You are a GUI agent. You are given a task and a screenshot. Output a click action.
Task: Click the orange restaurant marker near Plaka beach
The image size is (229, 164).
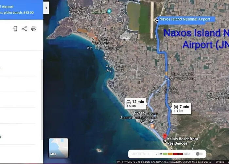(x=152, y=126)
